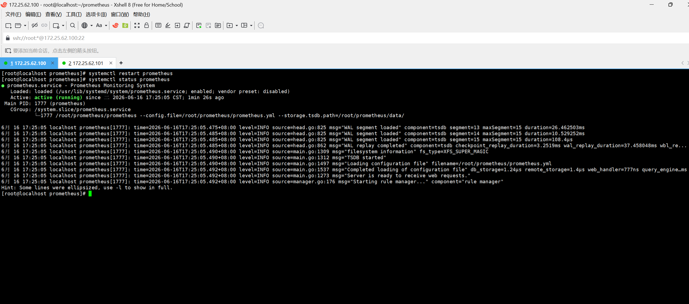689x304 pixels.
Task: Click the New tab group plus icon
Action: pyautogui.click(x=230, y=25)
